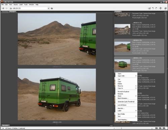This screenshot has height=130, width=168.
Task: Open the Window menu
Action: [32, 5]
